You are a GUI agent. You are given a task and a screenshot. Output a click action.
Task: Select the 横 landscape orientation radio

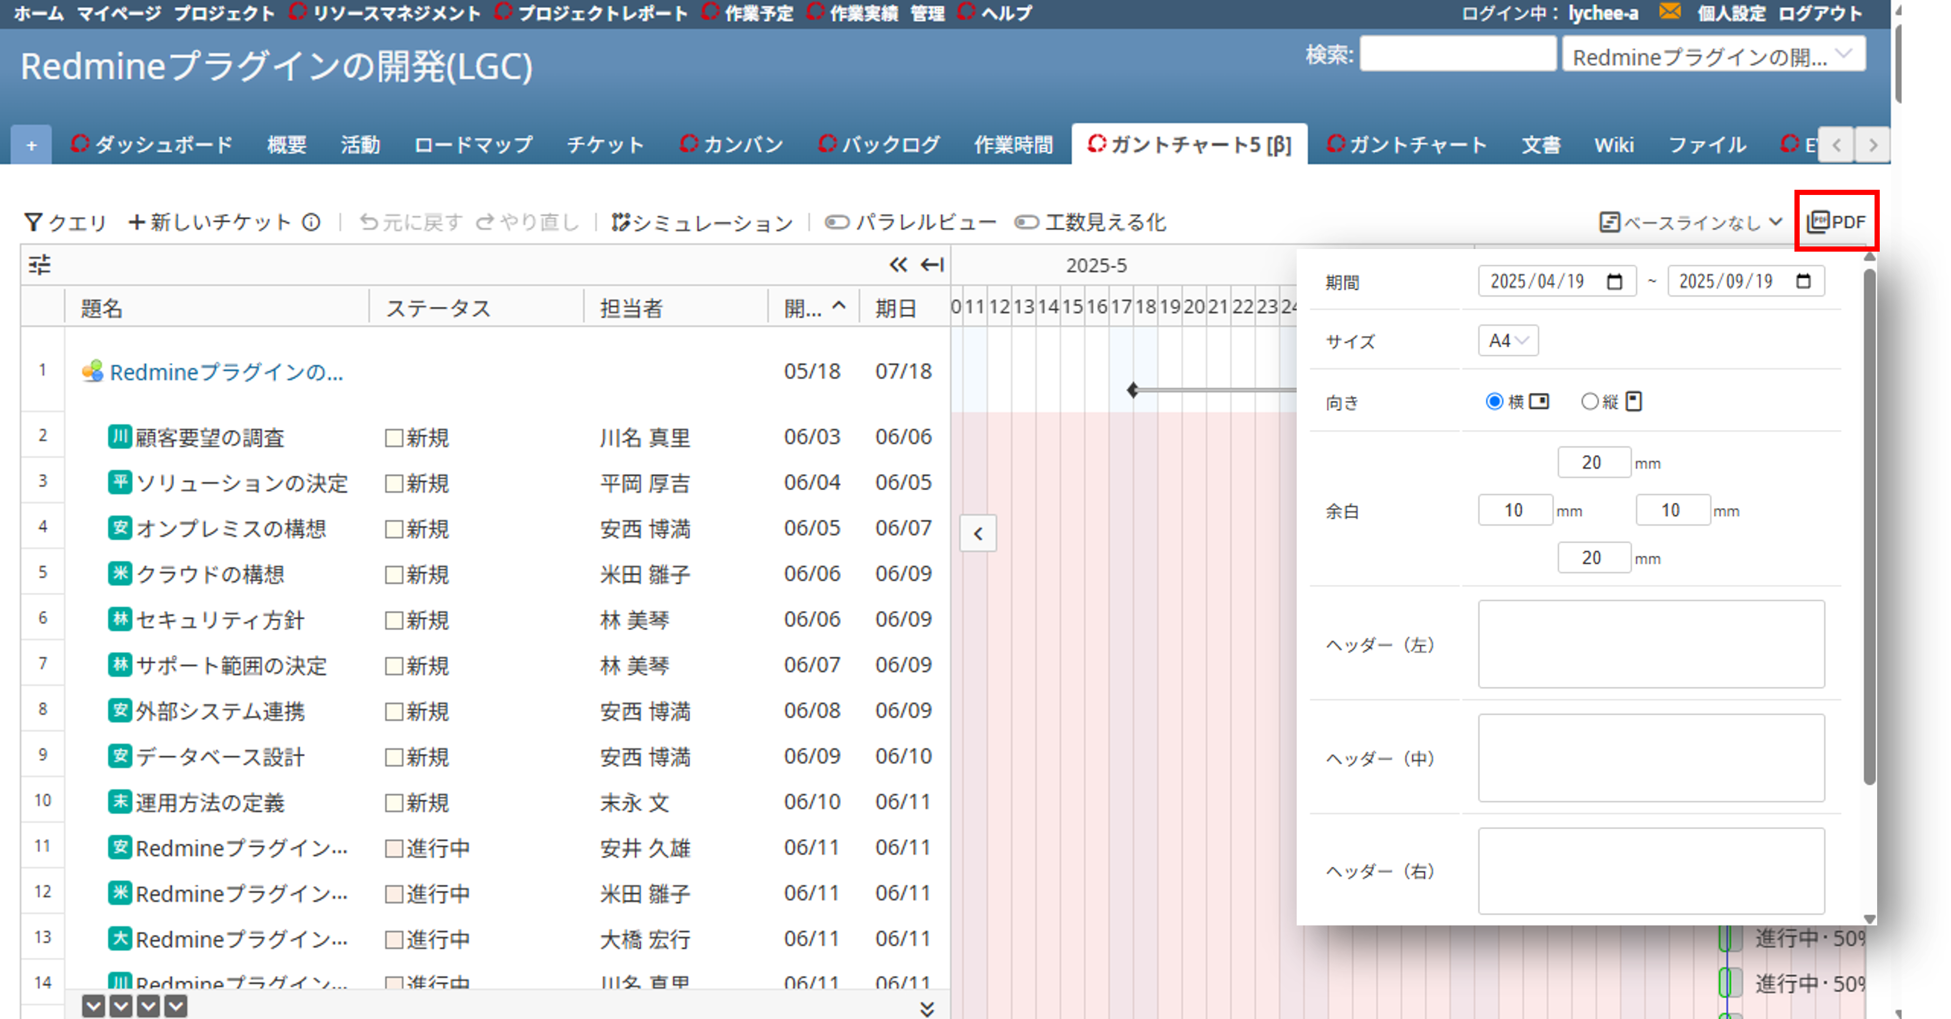click(x=1493, y=401)
